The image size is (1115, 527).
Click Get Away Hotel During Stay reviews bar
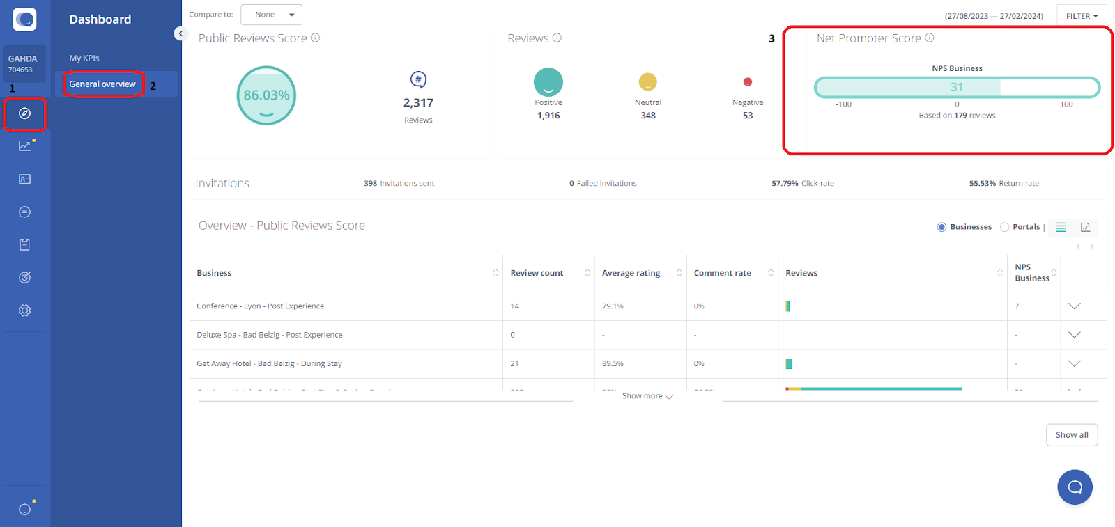point(789,363)
